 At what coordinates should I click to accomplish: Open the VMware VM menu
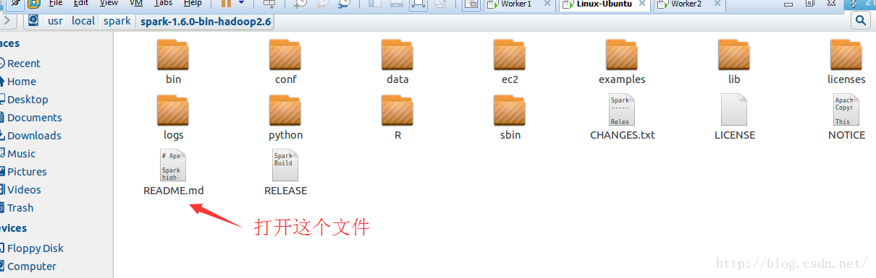coord(136,3)
